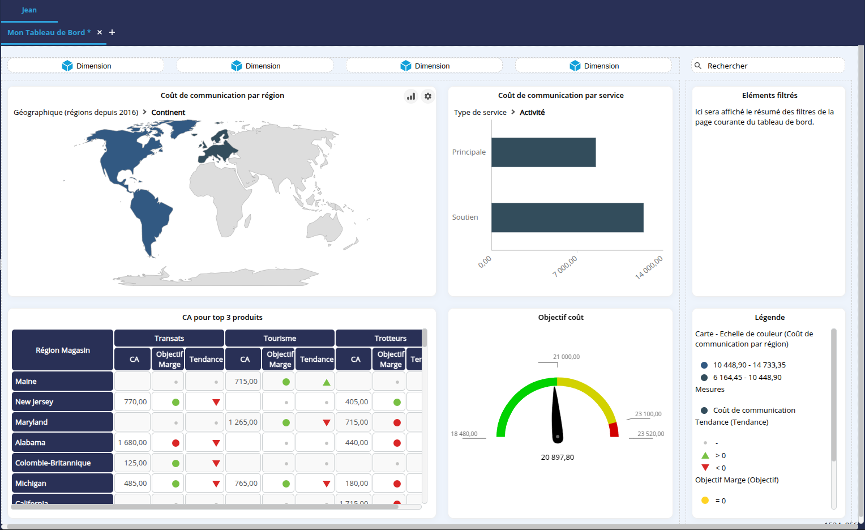
Task: Click the cube icon in the fourth Dimension slot
Action: click(x=576, y=65)
